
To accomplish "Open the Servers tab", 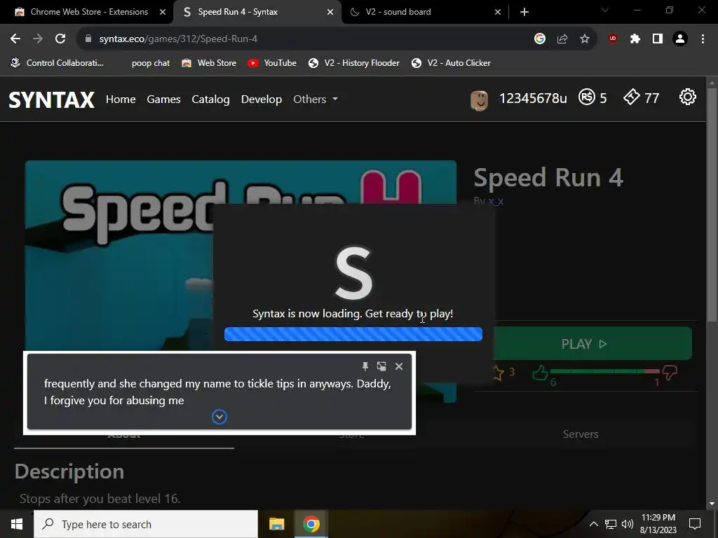I will [x=581, y=434].
